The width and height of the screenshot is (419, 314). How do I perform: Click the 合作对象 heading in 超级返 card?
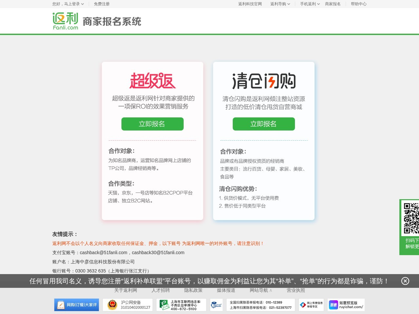(121, 151)
